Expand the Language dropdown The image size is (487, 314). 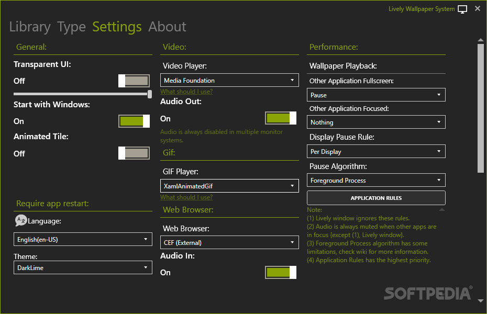point(83,239)
